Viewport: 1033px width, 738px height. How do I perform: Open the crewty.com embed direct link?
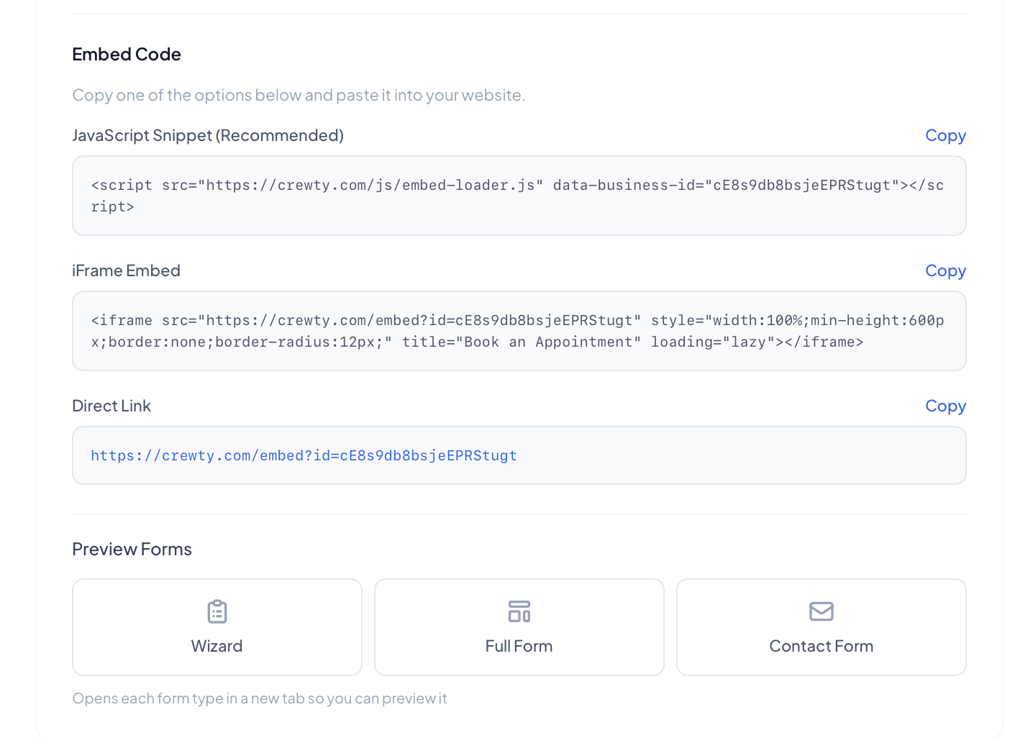tap(304, 455)
